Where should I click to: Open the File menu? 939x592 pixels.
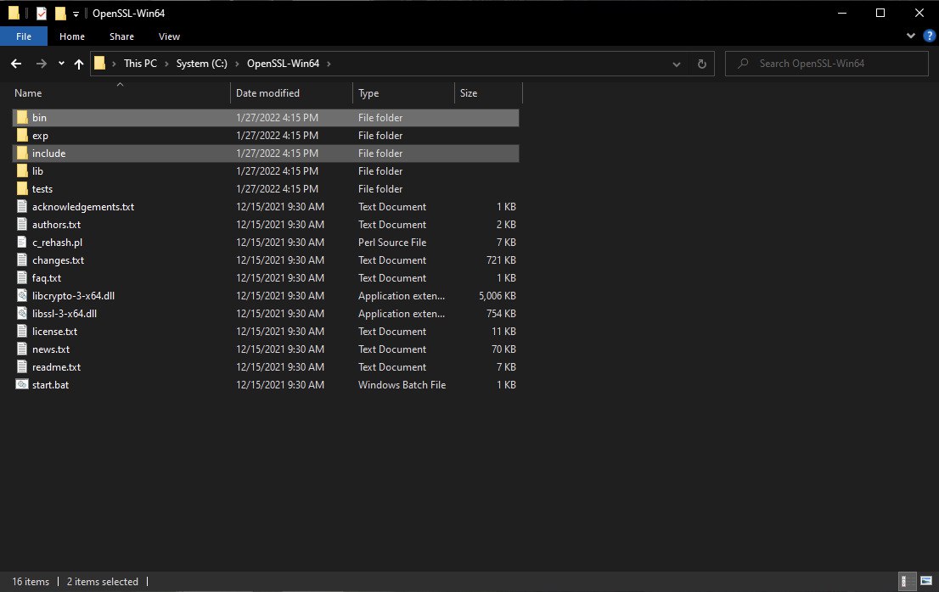coord(24,36)
